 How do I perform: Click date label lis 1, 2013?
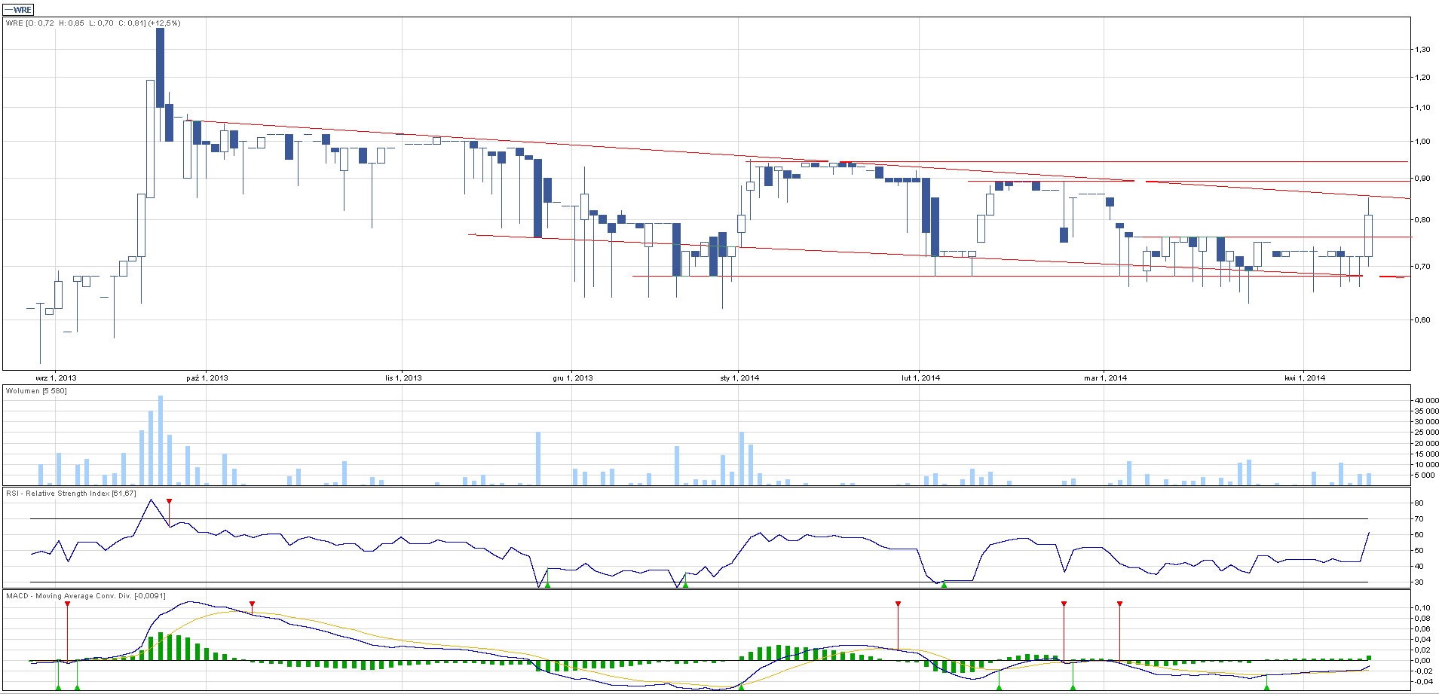tap(403, 378)
